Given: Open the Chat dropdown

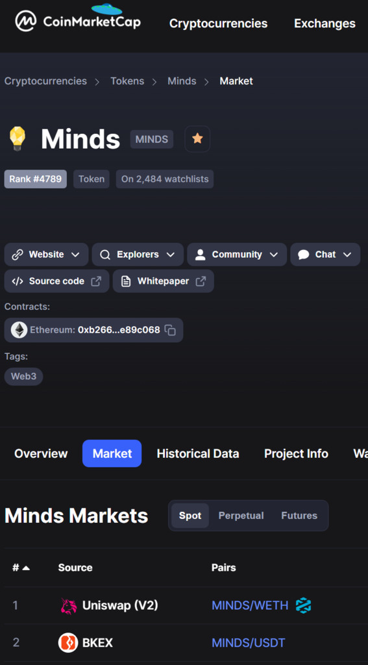Looking at the screenshot, I should [x=325, y=255].
